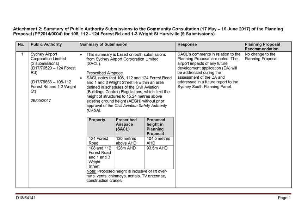
Task: Click the "Public Authority" column header
Action: click(x=46, y=44)
